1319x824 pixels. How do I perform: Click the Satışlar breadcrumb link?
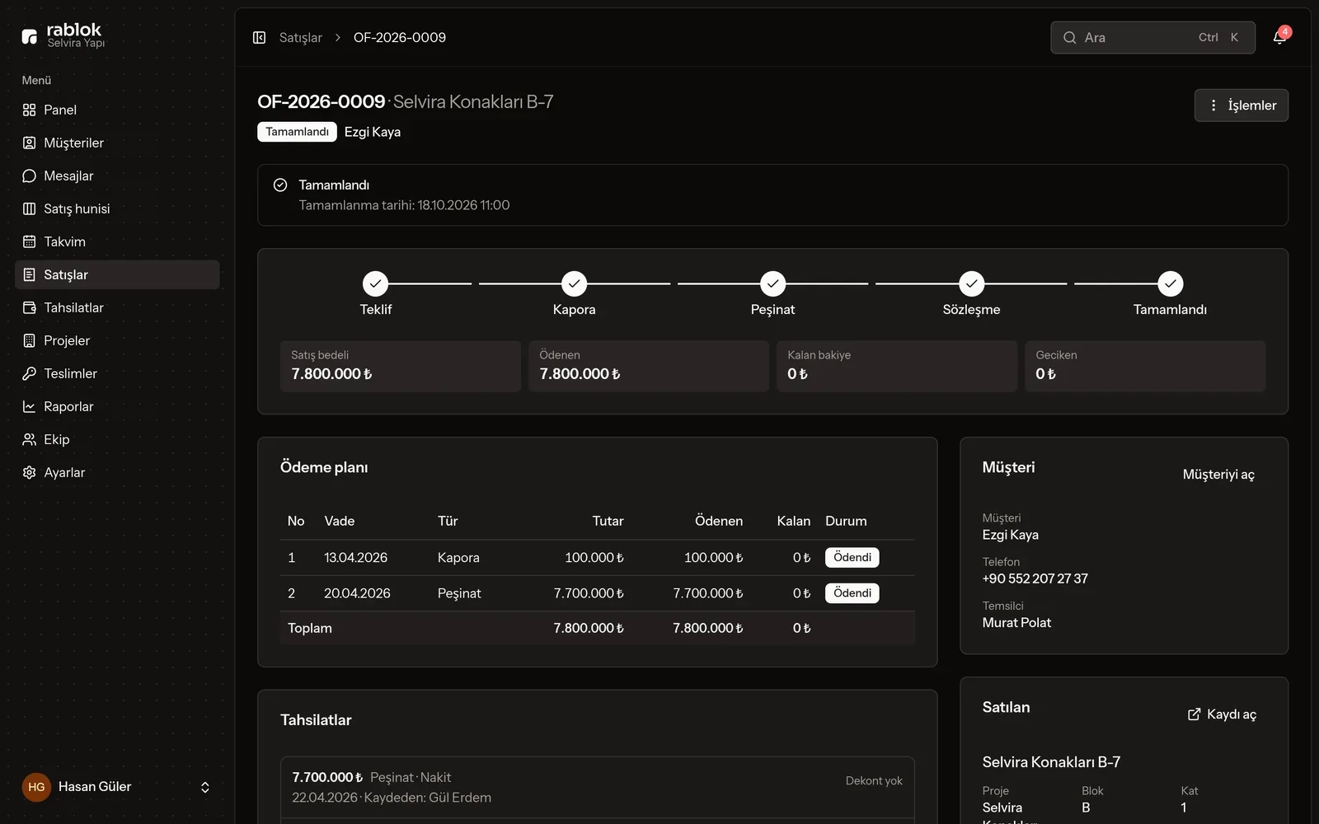click(x=300, y=37)
